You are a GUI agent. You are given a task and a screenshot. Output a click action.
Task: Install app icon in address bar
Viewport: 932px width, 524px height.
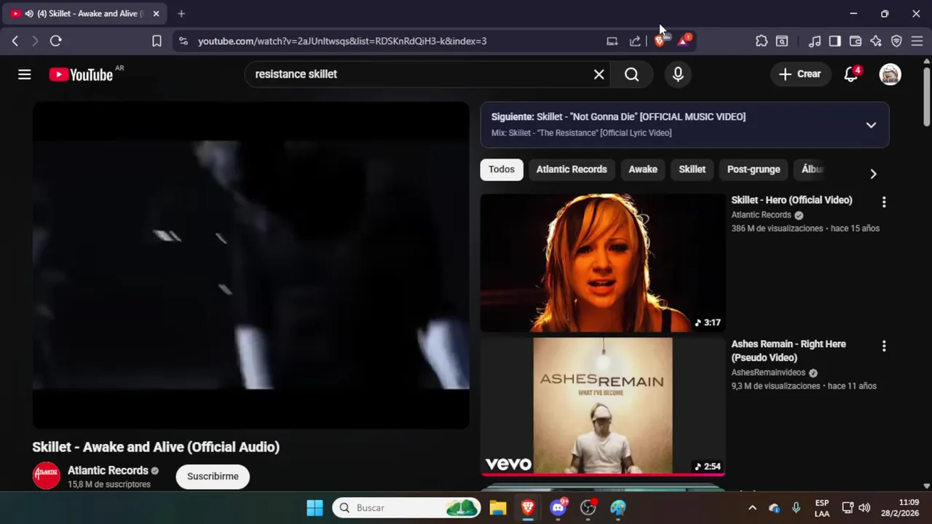[x=612, y=41]
